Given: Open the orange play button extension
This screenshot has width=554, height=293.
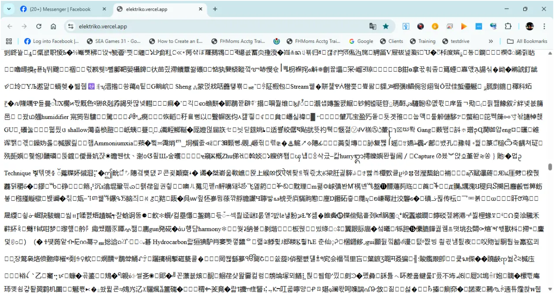Looking at the screenshot, I should 464,26.
